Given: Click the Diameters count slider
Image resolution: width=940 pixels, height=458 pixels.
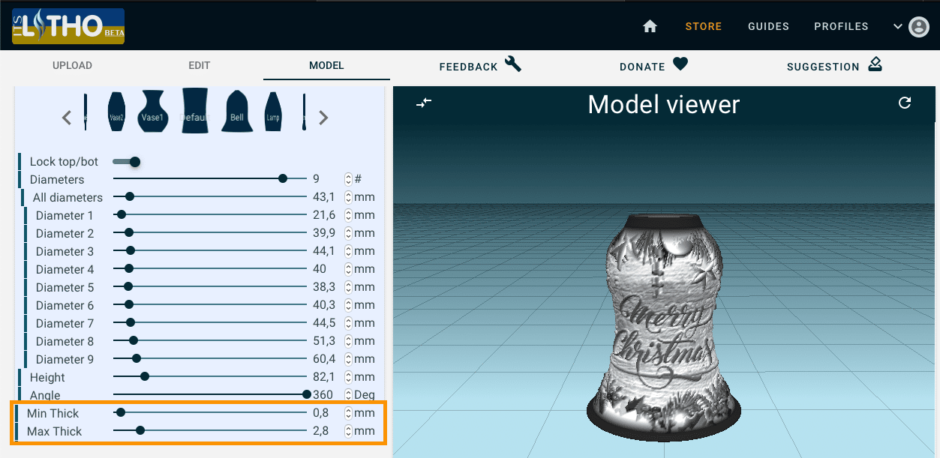Looking at the screenshot, I should click(x=210, y=178).
